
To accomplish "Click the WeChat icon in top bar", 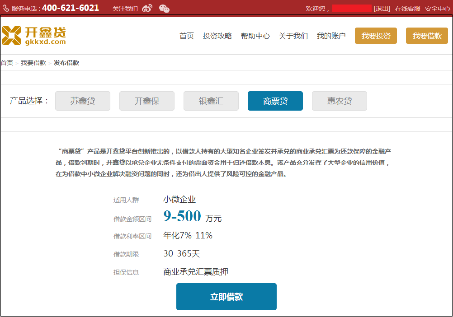I will tap(164, 9).
